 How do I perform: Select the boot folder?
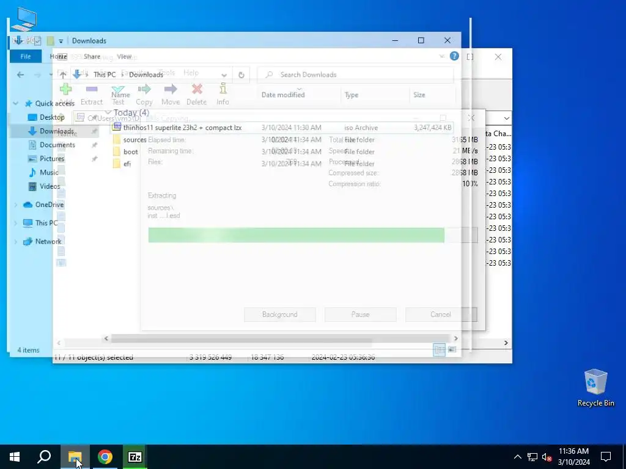coord(131,151)
